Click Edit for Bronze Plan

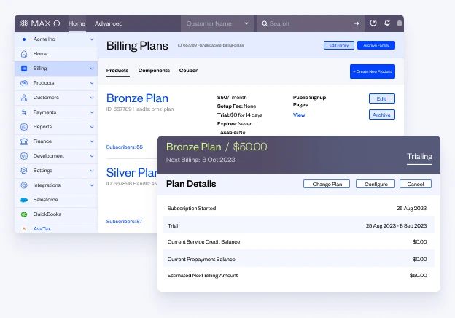(x=382, y=98)
